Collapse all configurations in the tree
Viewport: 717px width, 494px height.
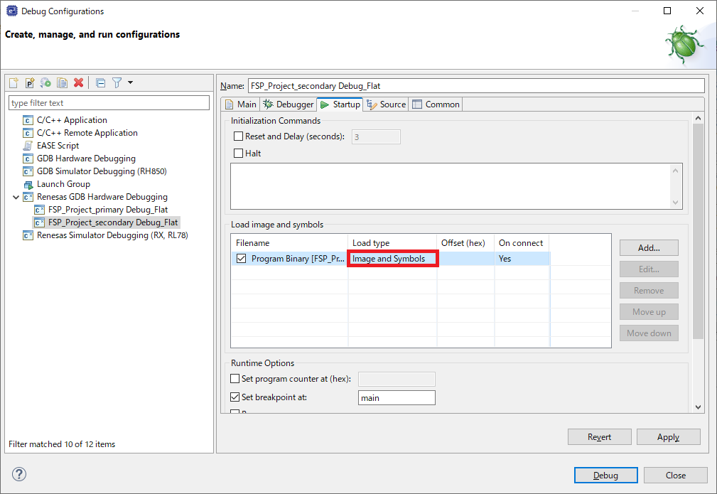click(x=100, y=83)
